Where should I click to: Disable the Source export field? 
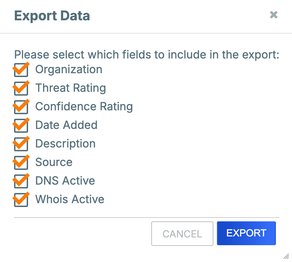21,163
